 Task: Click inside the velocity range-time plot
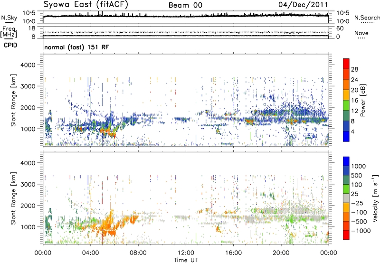point(186,198)
